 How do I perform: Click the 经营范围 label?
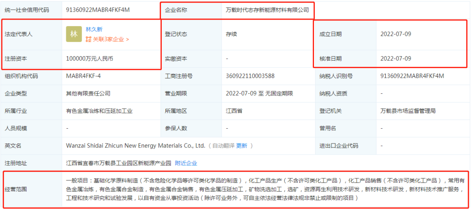[x=16, y=189]
